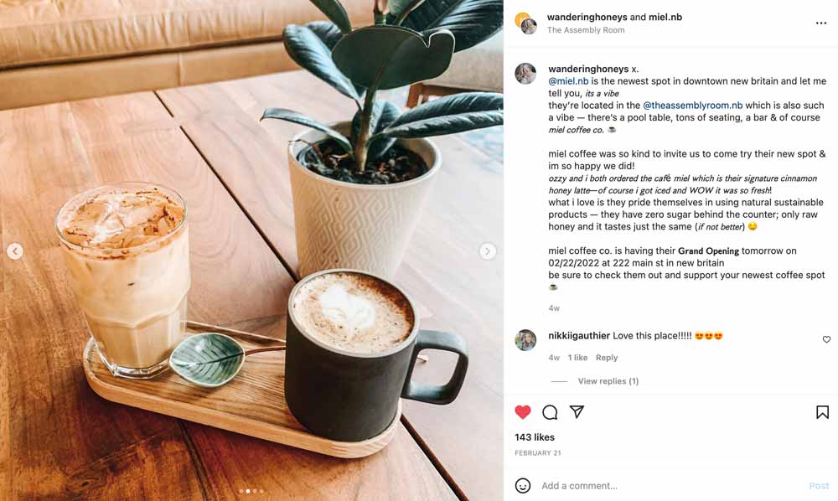The height and width of the screenshot is (501, 838).
Task: Open the emoji picker smiley icon
Action: tap(523, 486)
